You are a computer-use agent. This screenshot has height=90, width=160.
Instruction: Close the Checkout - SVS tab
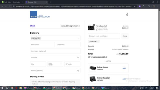click(x=46, y=2)
